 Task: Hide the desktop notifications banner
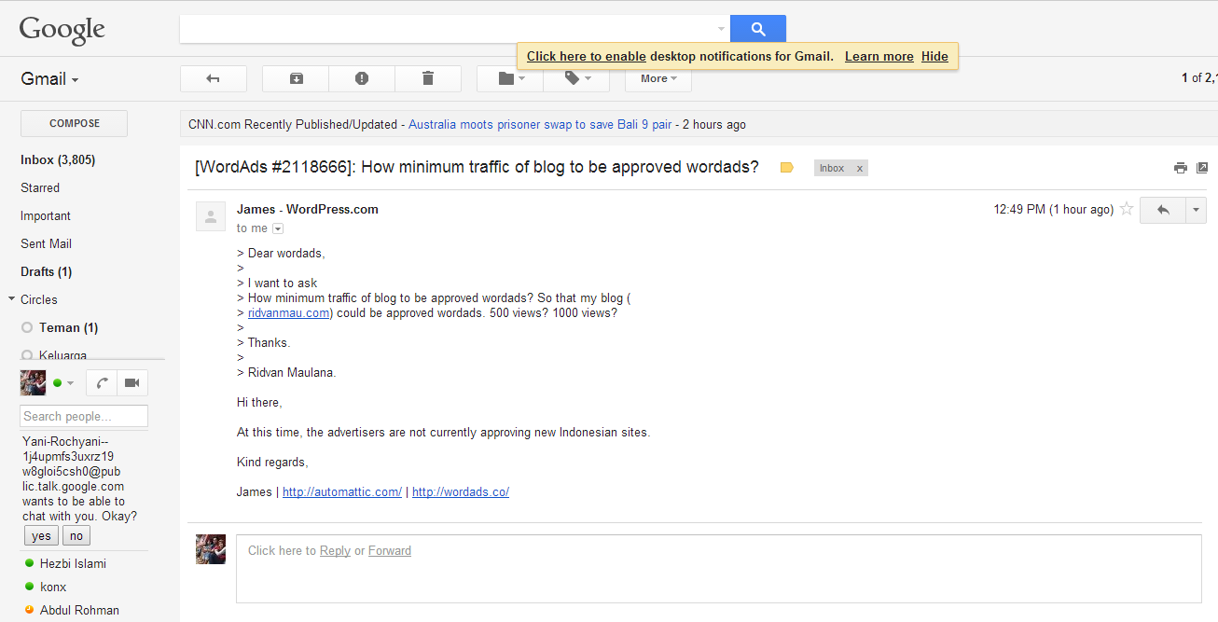(934, 56)
